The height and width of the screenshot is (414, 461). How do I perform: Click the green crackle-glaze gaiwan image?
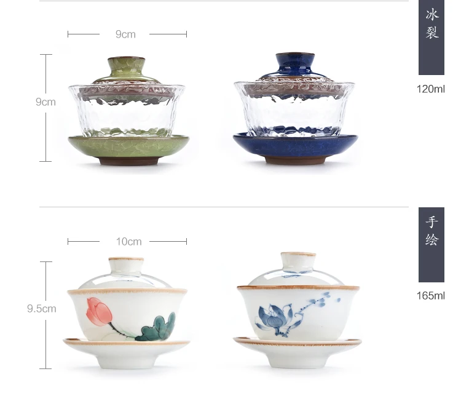point(128,111)
